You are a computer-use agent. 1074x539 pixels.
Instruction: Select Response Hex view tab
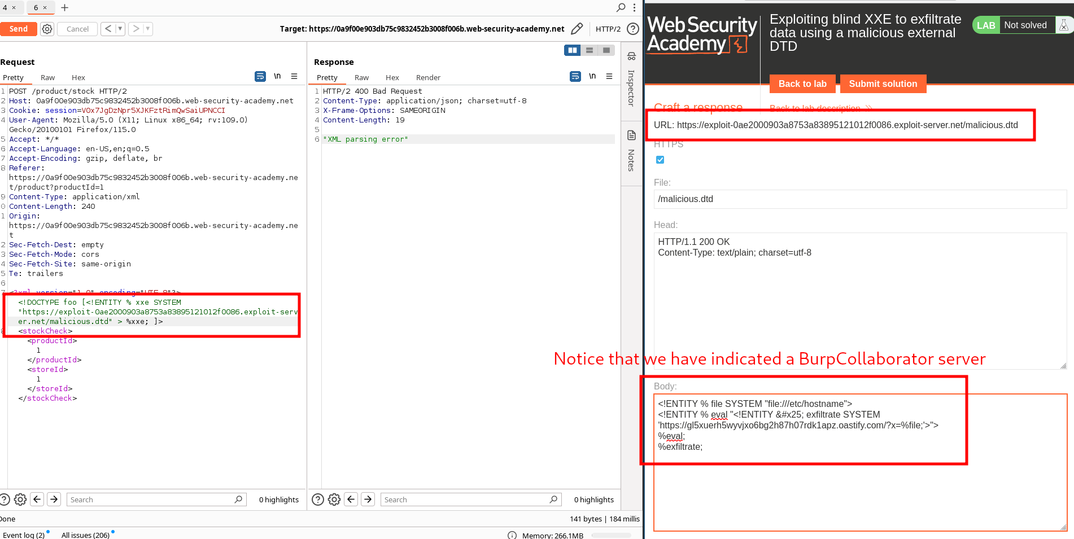point(392,77)
